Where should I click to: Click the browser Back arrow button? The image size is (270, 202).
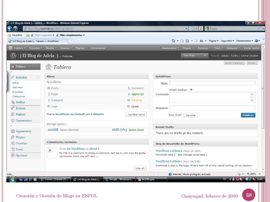10,28
